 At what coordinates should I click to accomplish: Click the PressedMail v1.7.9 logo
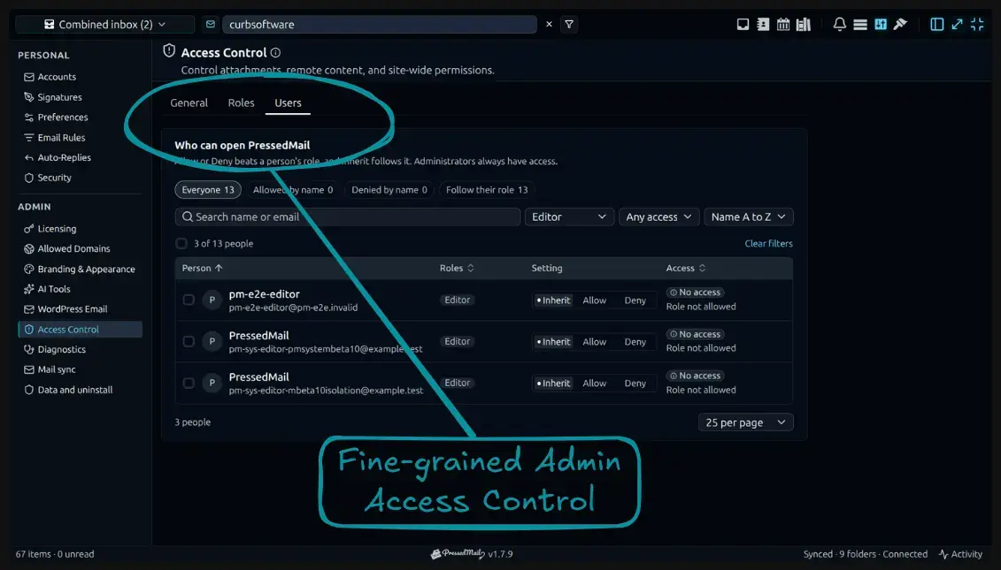(x=471, y=554)
